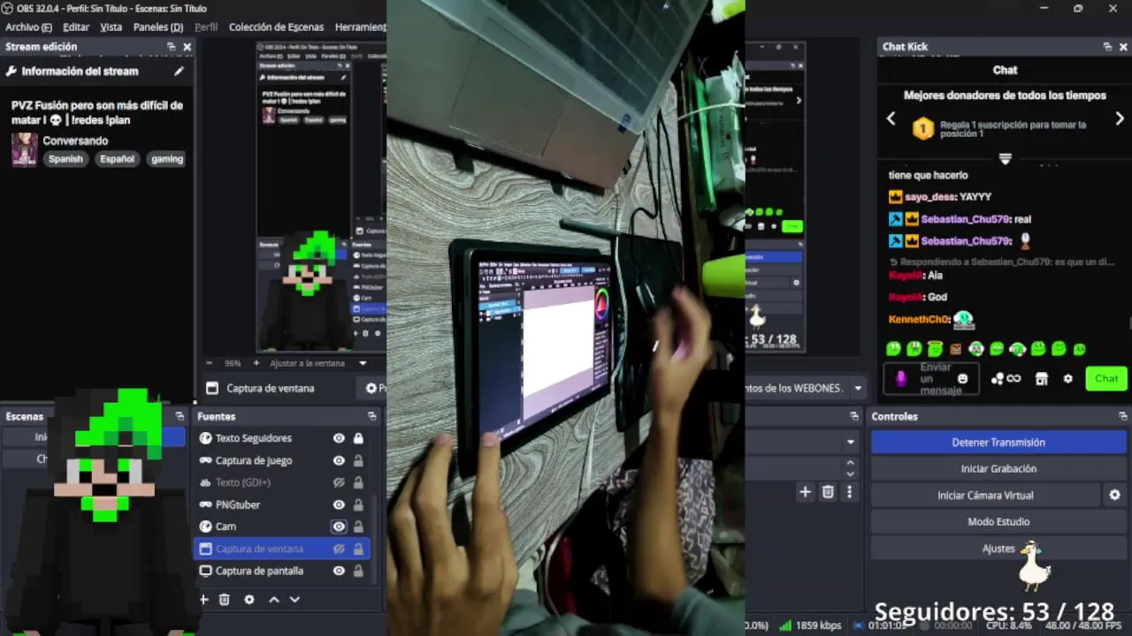The width and height of the screenshot is (1132, 636).
Task: Click the wrench icon beside Información del stream
Action: (x=11, y=72)
